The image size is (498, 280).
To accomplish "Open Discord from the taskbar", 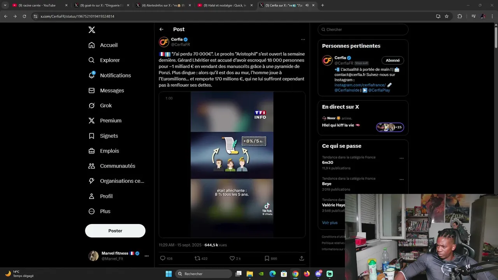I will pos(318,274).
